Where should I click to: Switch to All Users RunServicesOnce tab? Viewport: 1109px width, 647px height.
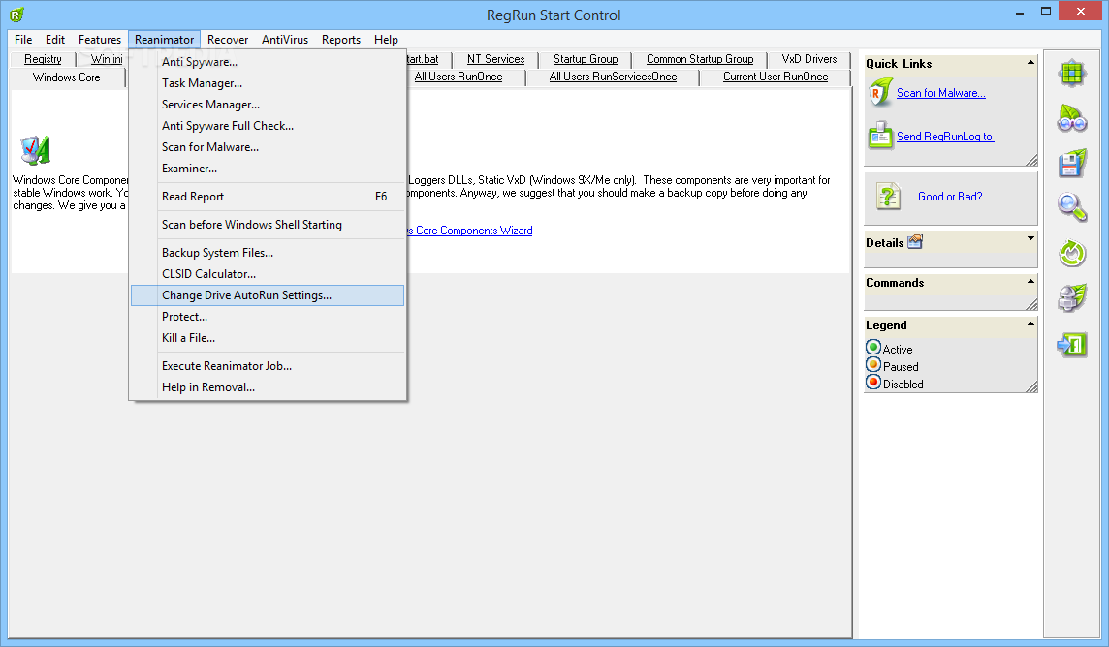(x=614, y=77)
